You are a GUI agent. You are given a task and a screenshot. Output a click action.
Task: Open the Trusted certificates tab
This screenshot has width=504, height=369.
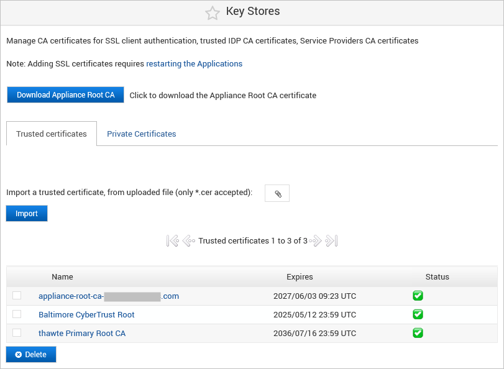click(x=51, y=134)
